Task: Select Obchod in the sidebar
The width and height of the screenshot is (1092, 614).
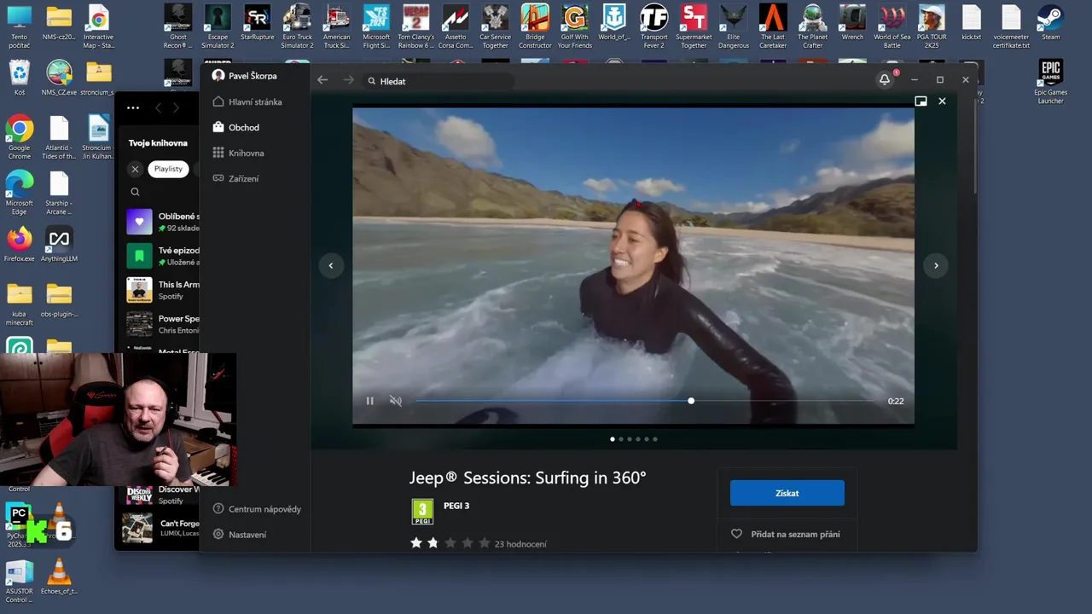Action: click(x=236, y=127)
